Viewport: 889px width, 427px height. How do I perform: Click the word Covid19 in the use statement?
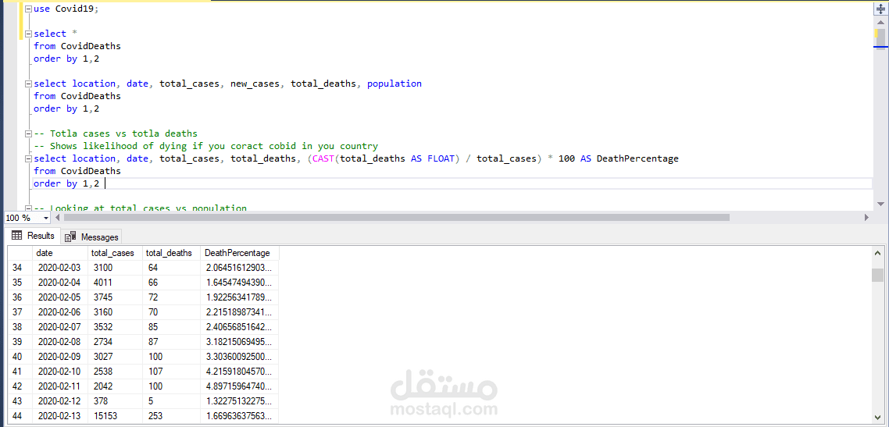coord(74,9)
